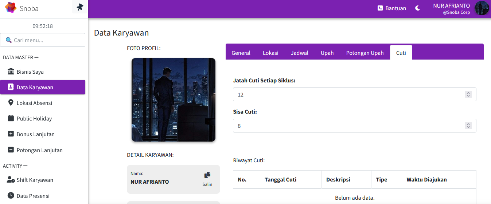Open Public Holiday menu item
The height and width of the screenshot is (204, 491).
click(34, 119)
